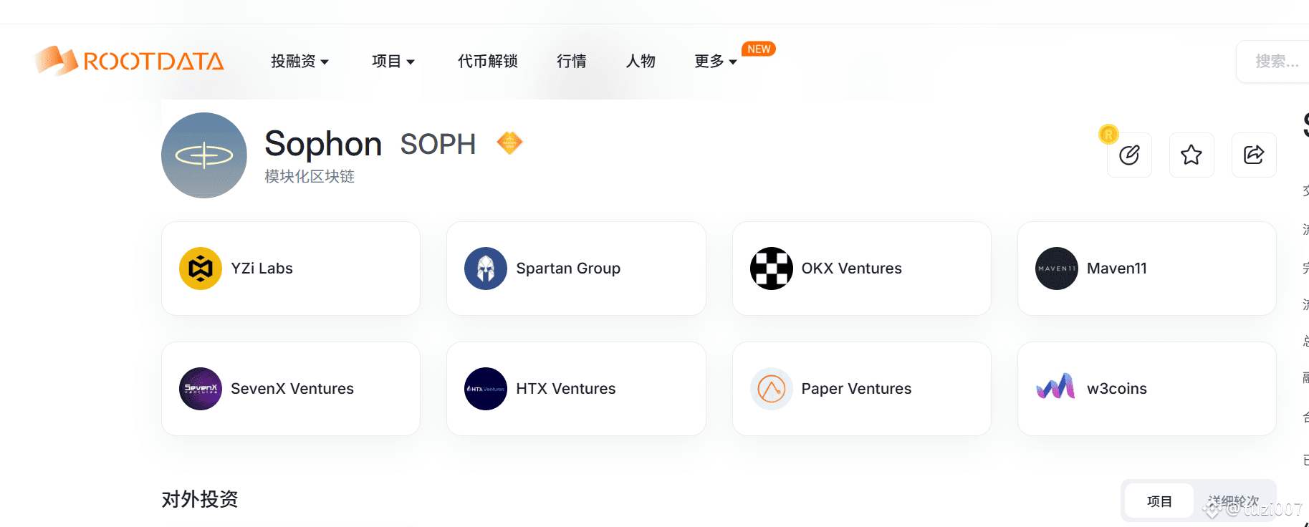Viewport: 1309px width, 527px height.
Task: Click the orange verified badge beside SOPH
Action: click(509, 143)
